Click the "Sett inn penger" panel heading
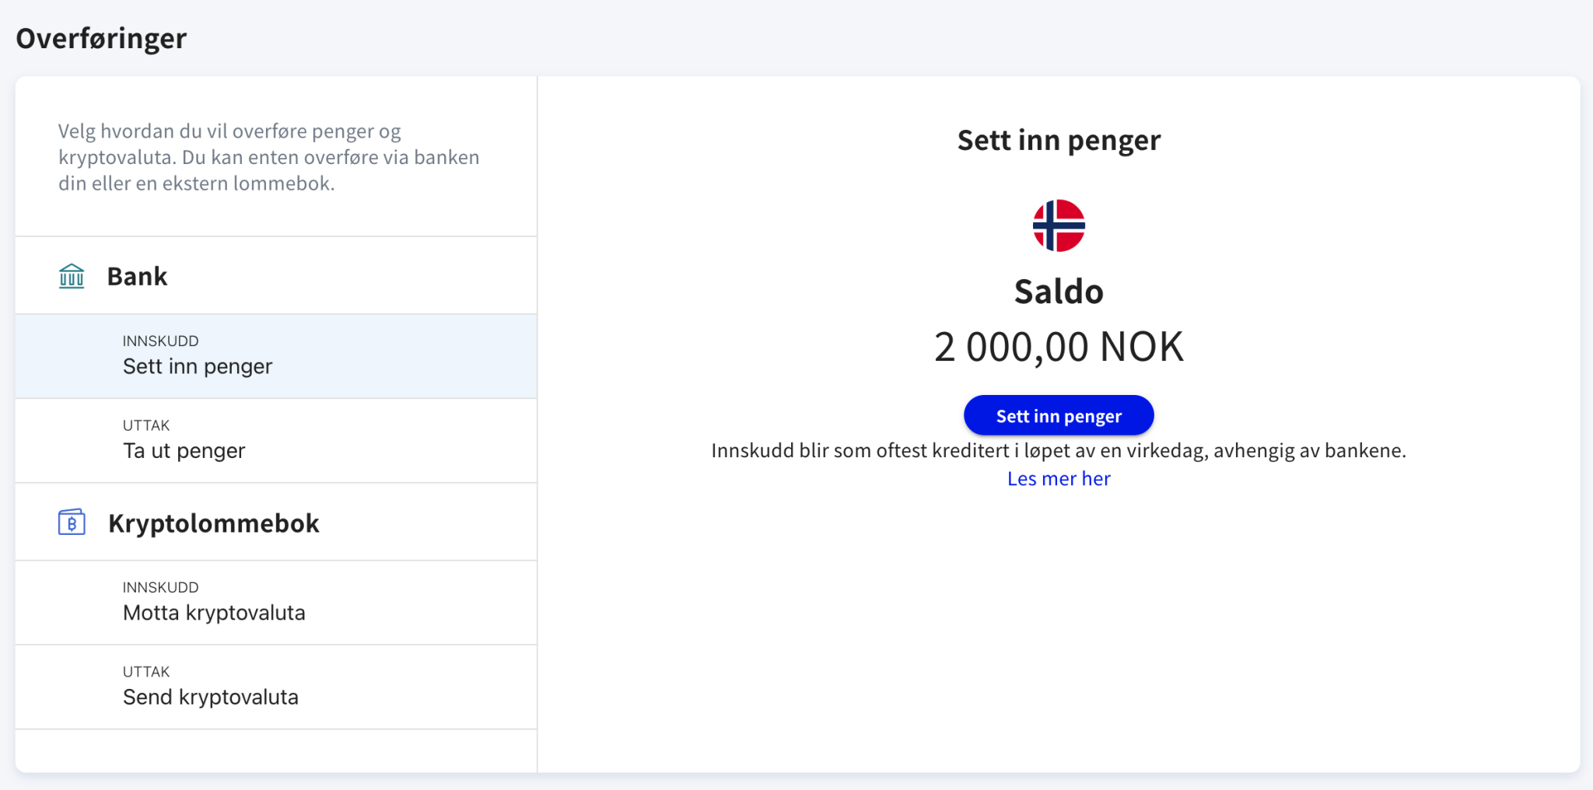The width and height of the screenshot is (1593, 790). click(x=1058, y=141)
